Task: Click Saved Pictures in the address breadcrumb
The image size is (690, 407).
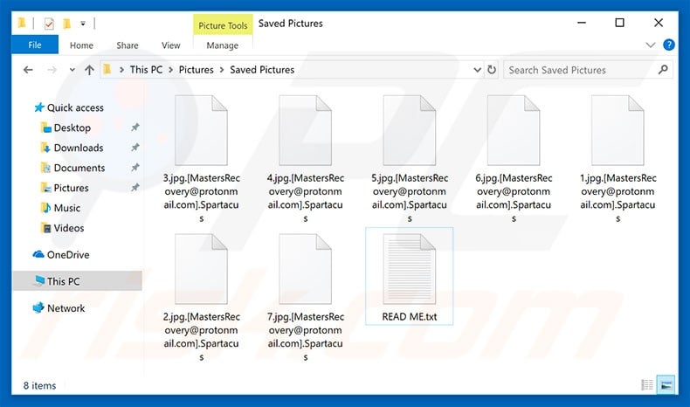Action: (262, 70)
